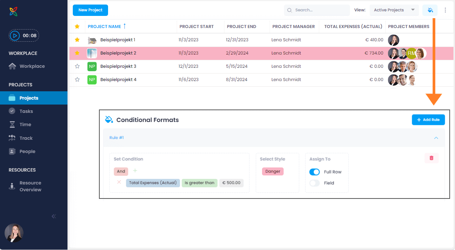
Task: Open Track in the sidebar
Action: pos(26,138)
